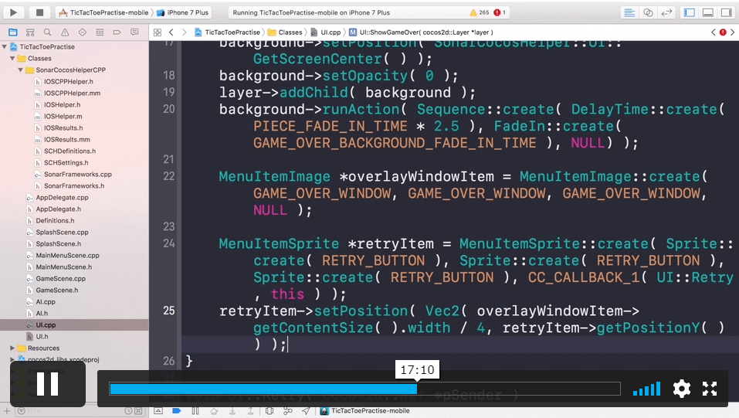Open Definitions.h in the navigator
The width and height of the screenshot is (739, 418).
(x=55, y=220)
